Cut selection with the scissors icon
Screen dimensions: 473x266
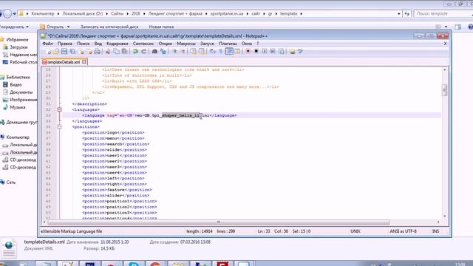[108, 52]
